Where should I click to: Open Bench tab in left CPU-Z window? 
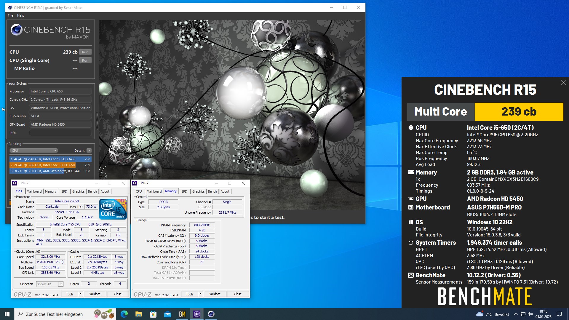pos(92,191)
